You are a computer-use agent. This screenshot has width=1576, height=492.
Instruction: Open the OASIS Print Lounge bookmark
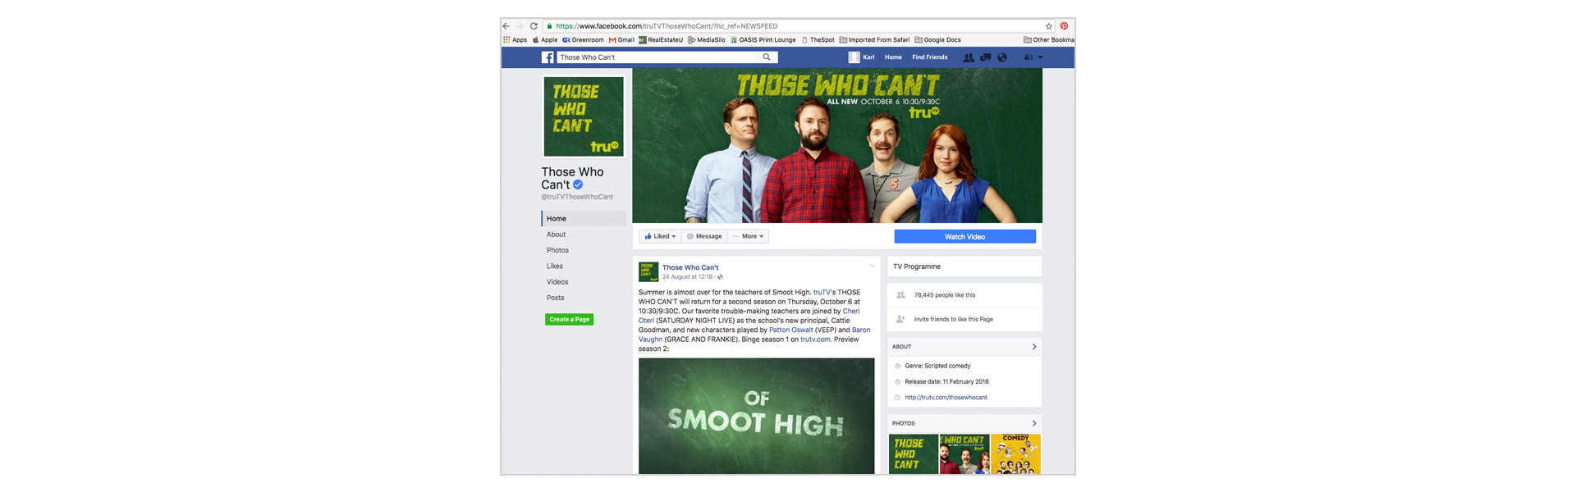pyautogui.click(x=763, y=39)
